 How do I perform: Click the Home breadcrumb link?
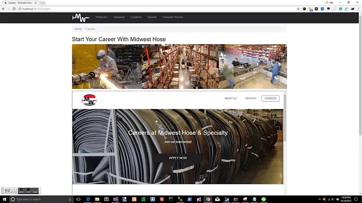tap(78, 29)
